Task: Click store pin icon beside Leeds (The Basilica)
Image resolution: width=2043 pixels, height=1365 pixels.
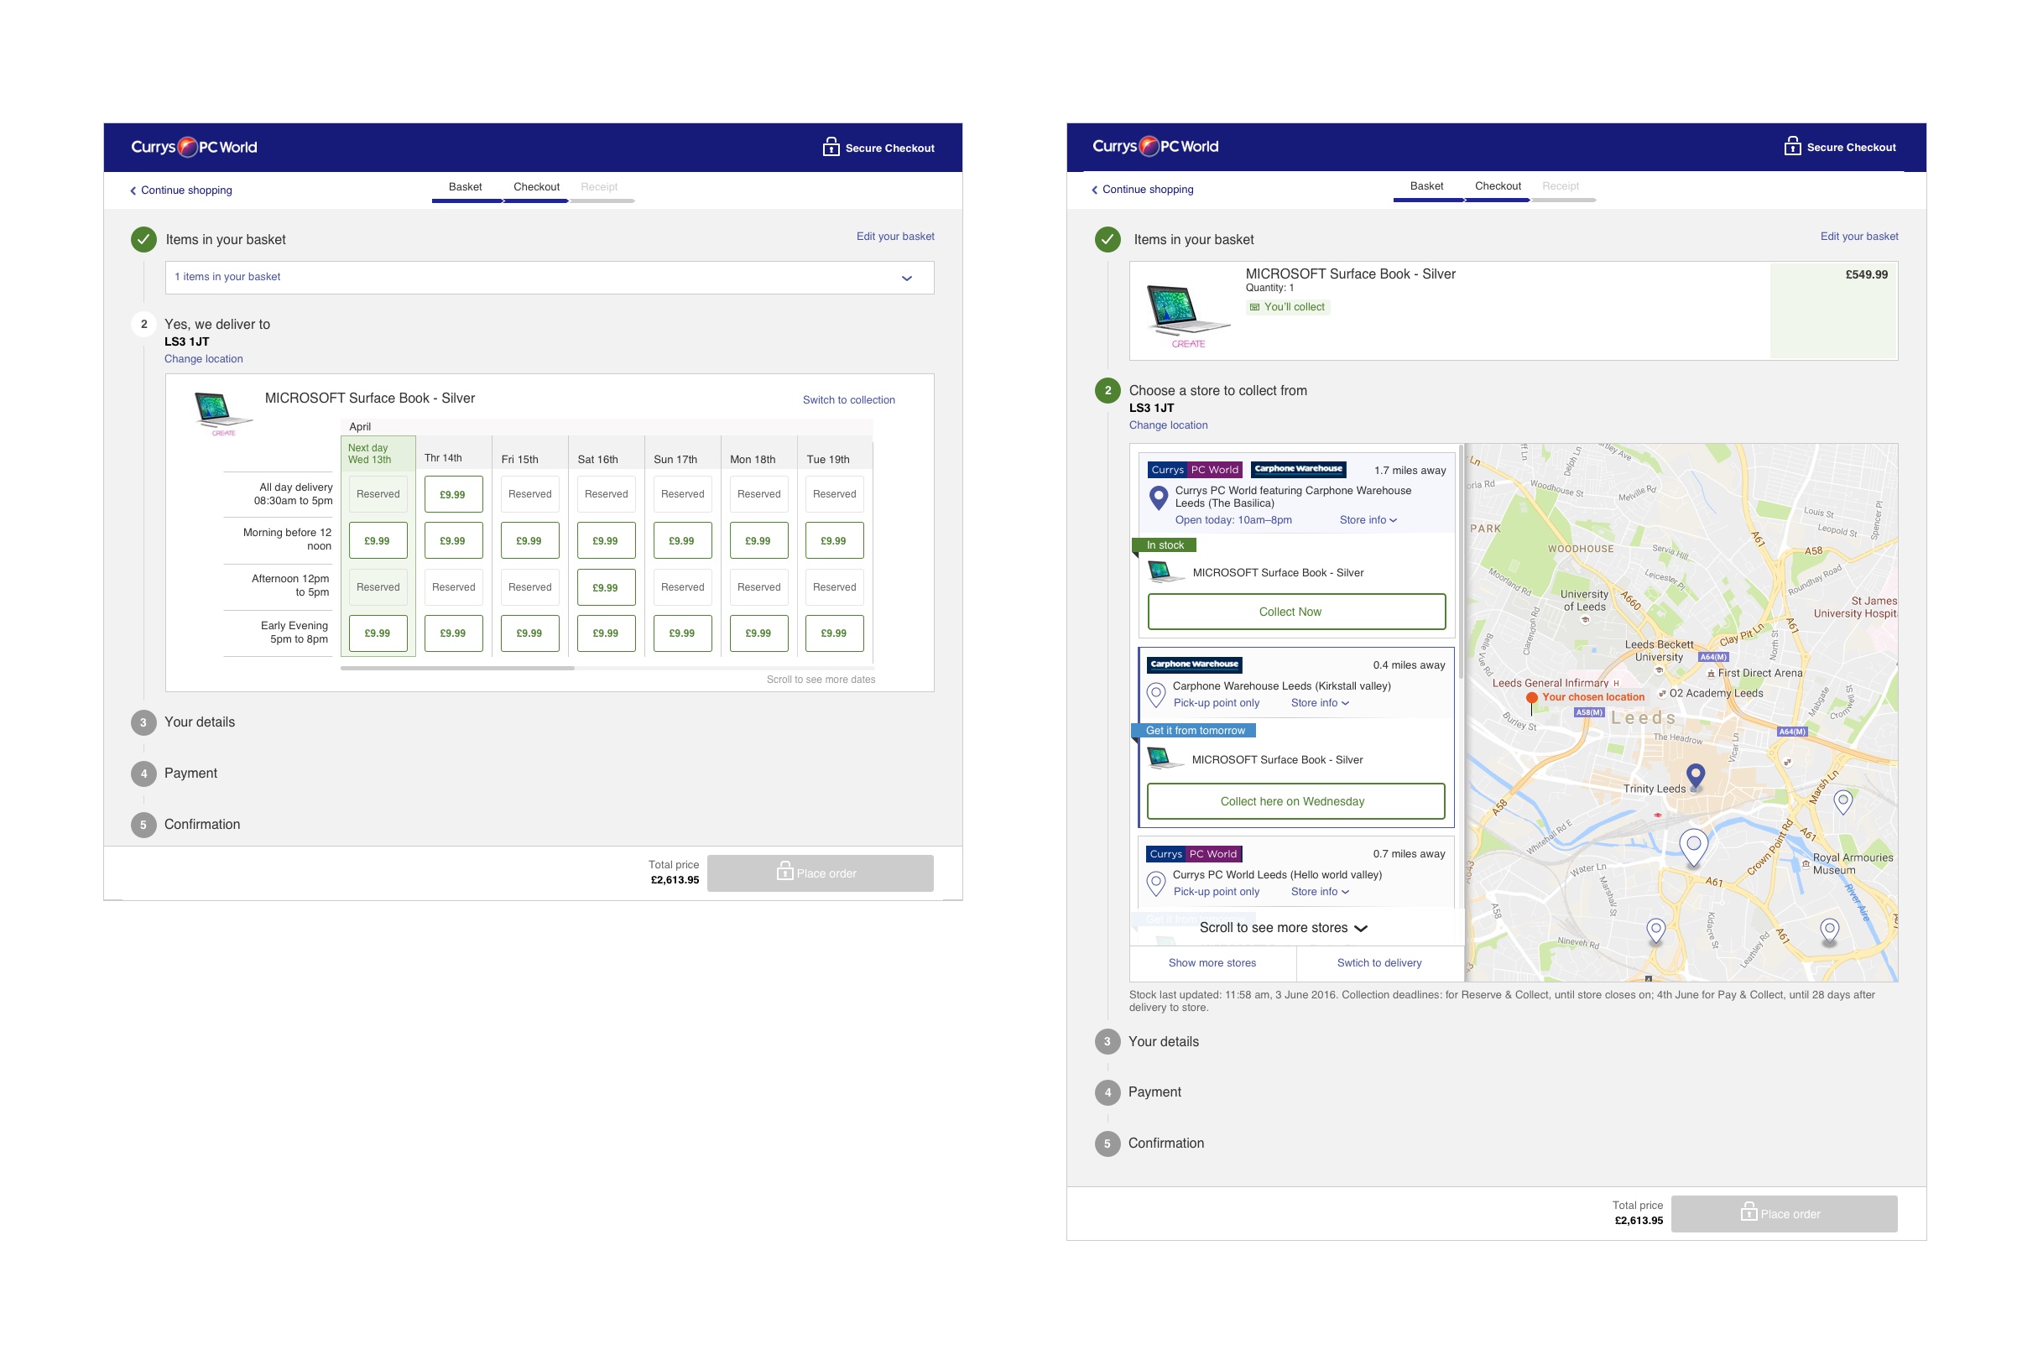Action: point(1158,498)
